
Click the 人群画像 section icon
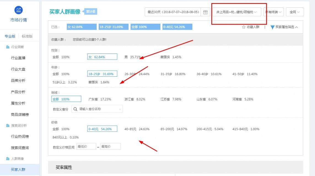point(8,159)
